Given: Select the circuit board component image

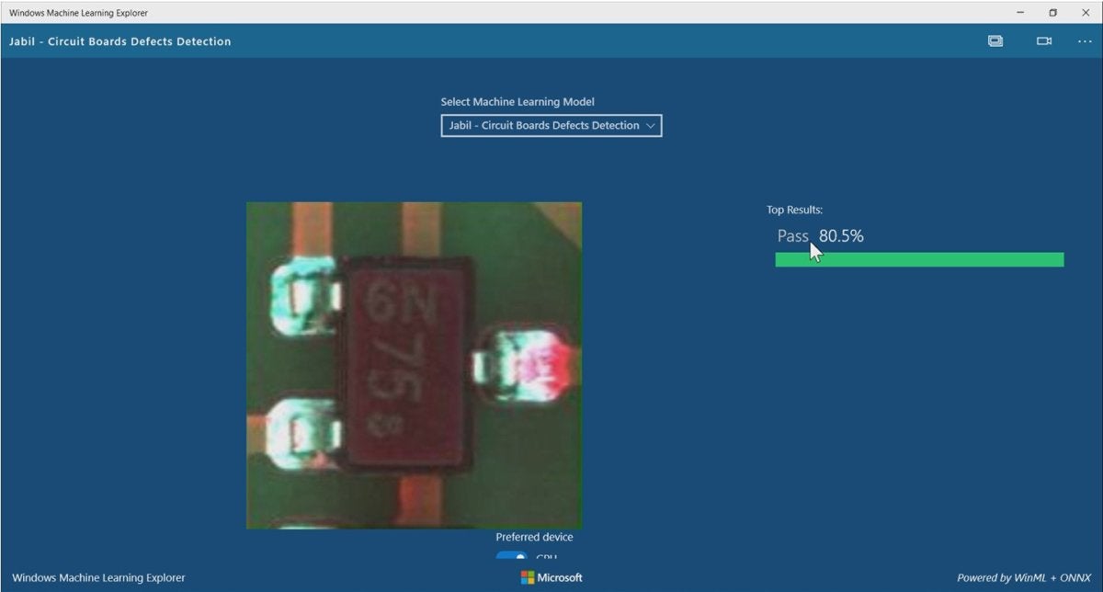Looking at the screenshot, I should coord(414,365).
